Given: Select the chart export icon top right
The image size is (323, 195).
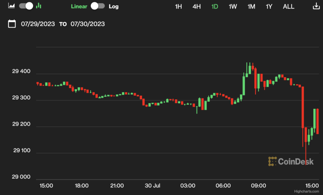Looking at the screenshot, I should (x=316, y=6).
